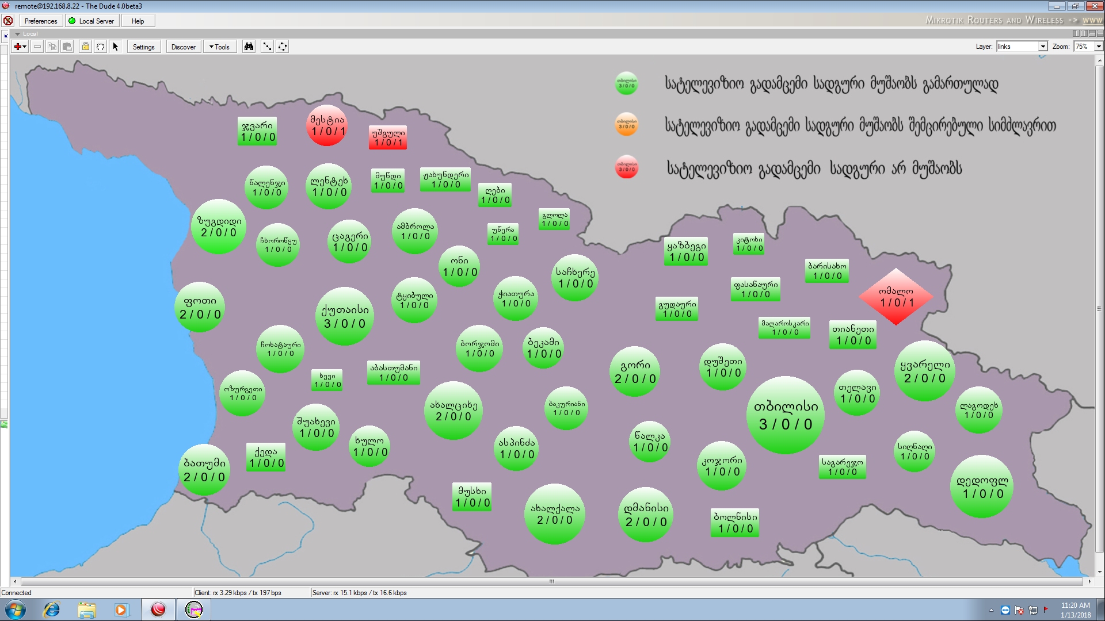Click the Discover button
The image size is (1105, 621).
tap(183, 47)
